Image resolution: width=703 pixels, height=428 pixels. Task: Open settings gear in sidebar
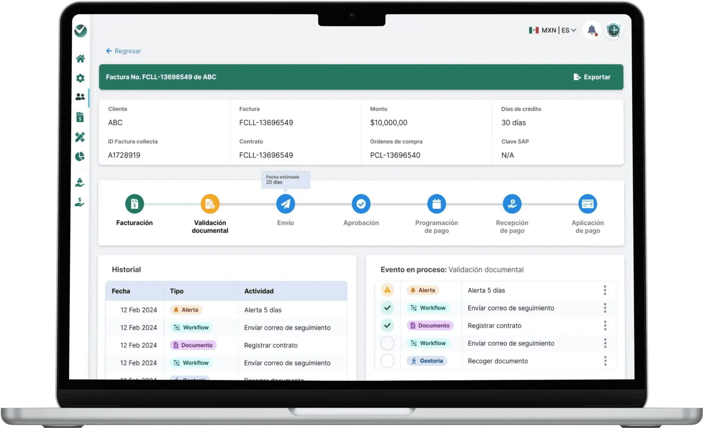coord(80,78)
